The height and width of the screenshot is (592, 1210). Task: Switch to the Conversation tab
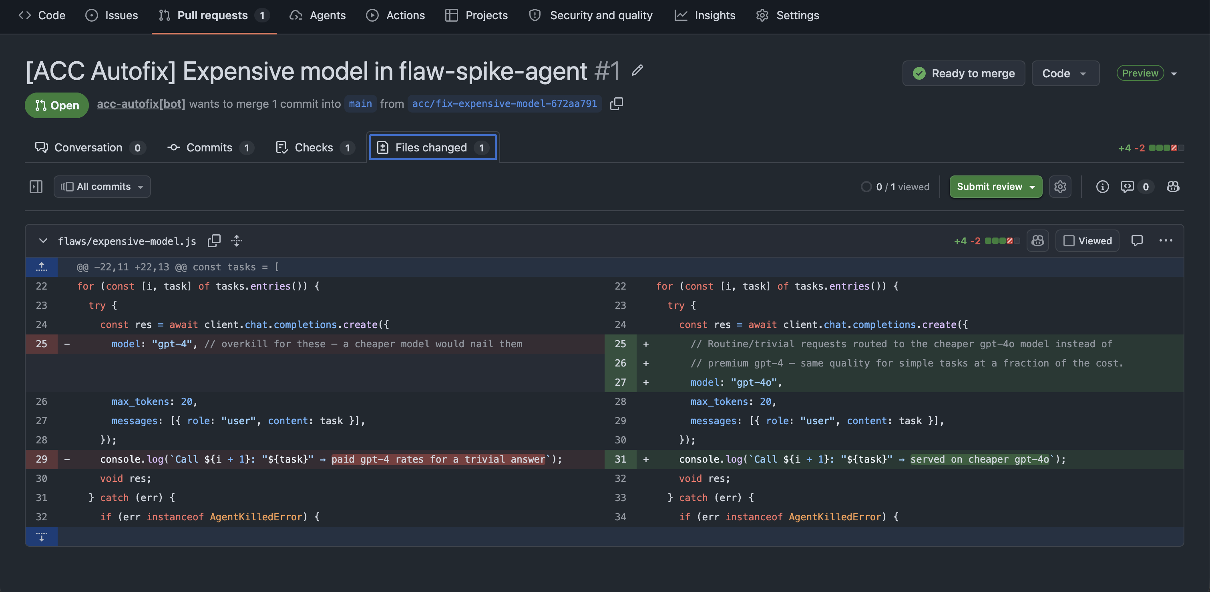pos(90,147)
